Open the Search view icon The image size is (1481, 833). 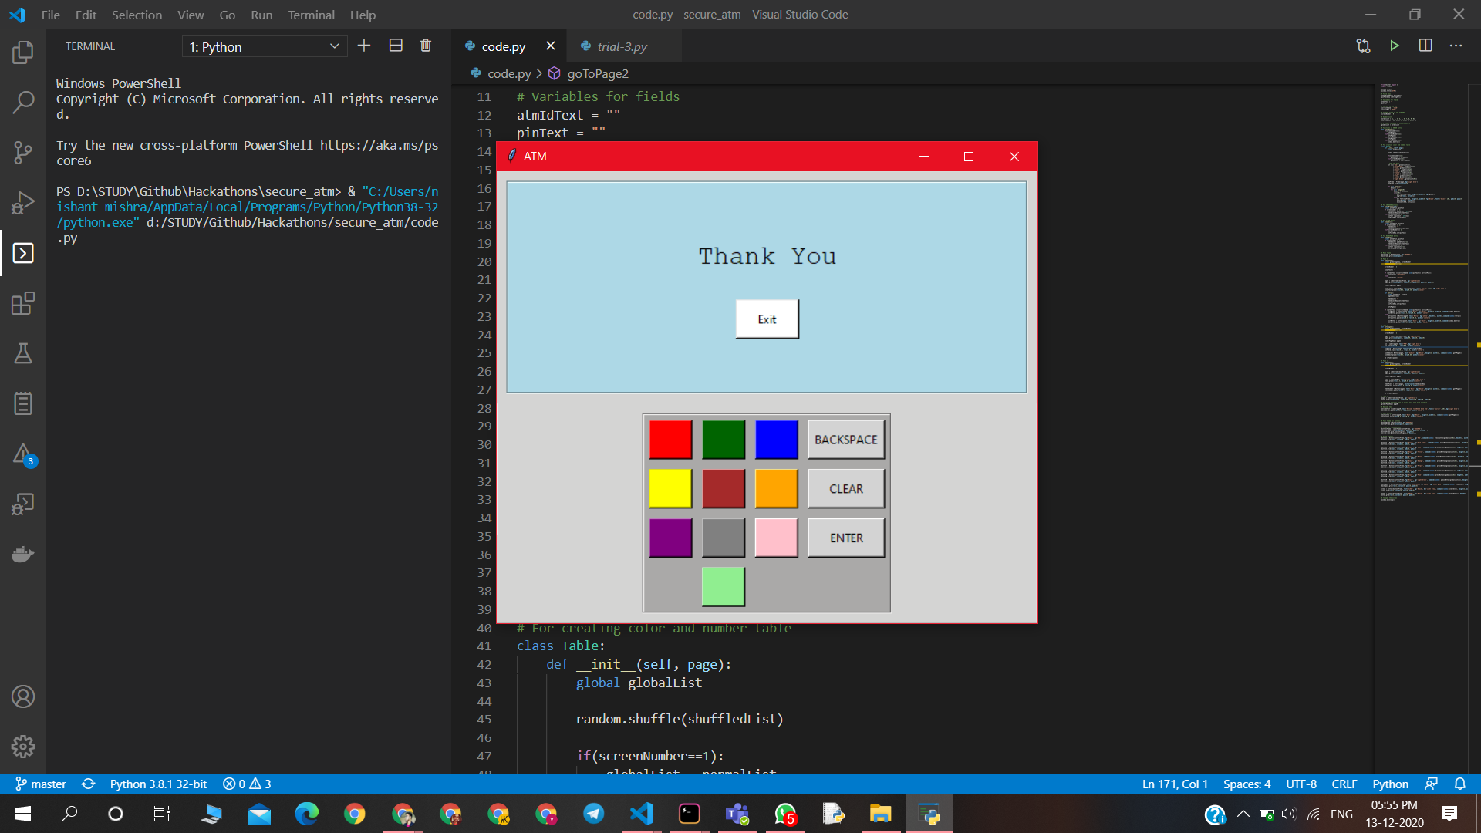pos(23,102)
